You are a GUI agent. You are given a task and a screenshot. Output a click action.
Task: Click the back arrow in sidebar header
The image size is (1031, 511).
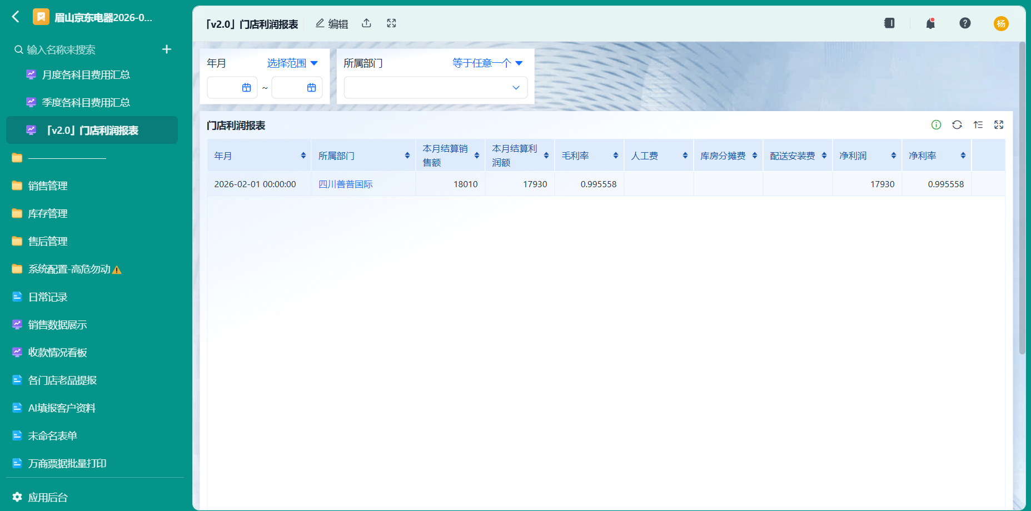click(x=16, y=17)
